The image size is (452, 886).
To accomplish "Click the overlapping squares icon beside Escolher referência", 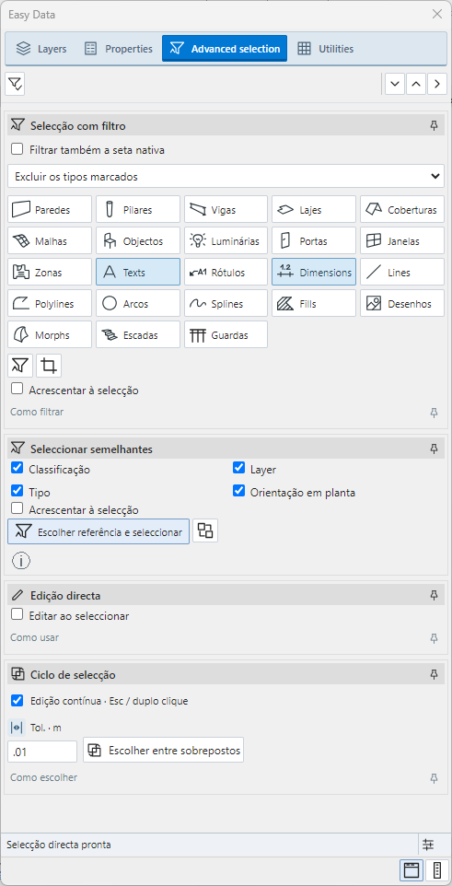I will (x=205, y=531).
